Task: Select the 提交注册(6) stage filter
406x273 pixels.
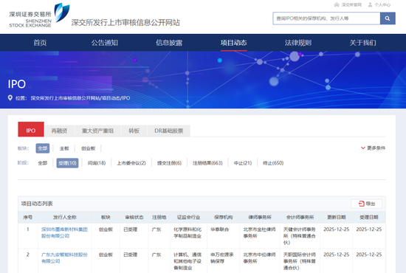Action: tap(169, 163)
